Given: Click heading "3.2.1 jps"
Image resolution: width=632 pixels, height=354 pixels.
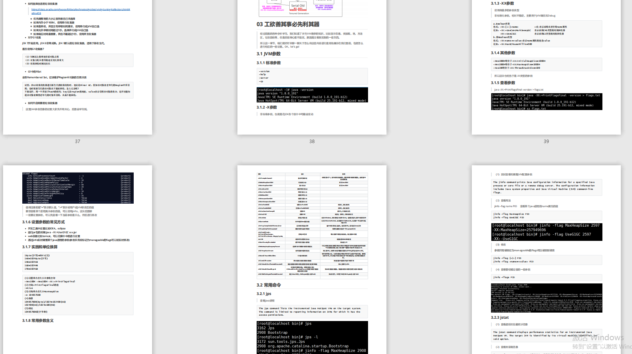Looking at the screenshot, I should click(264, 294).
